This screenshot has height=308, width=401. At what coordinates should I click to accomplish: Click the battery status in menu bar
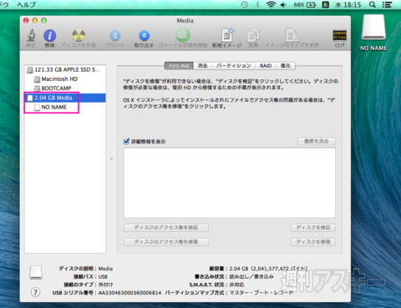pyautogui.click(x=305, y=5)
